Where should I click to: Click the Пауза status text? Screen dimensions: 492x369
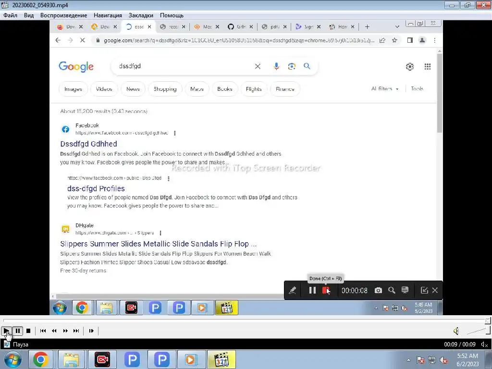click(21, 344)
